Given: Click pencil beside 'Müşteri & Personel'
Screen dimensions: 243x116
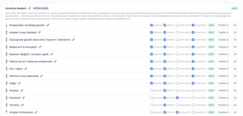Looking at the screenshot, I should tap(36, 112).
